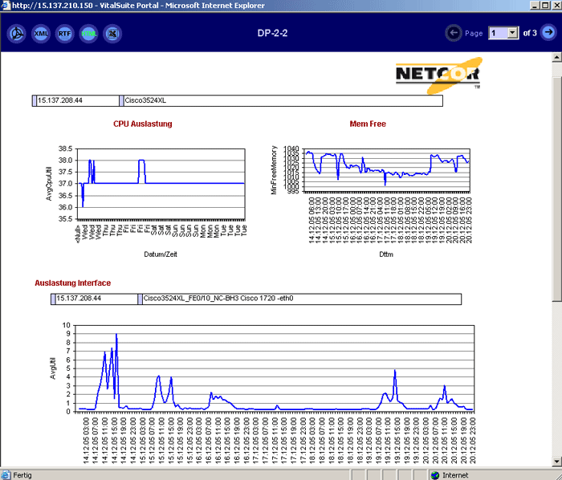Export report as XML
Viewport: 562px width, 480px height.
[x=40, y=34]
